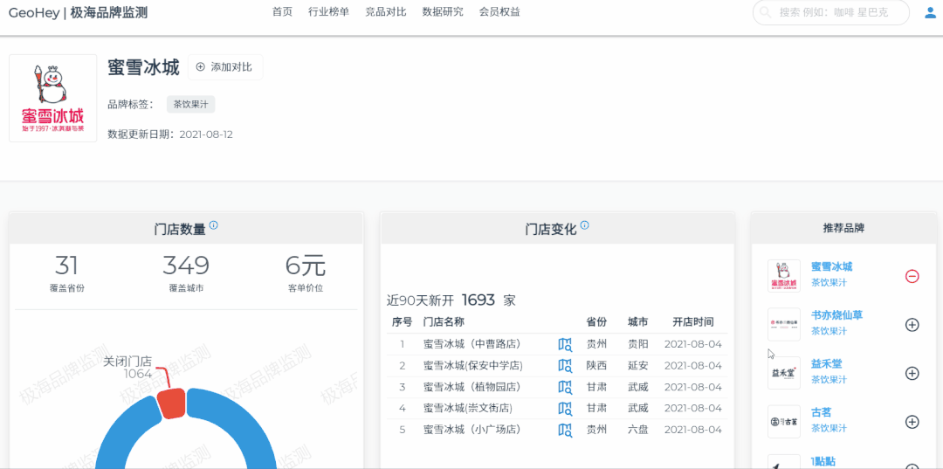Image resolution: width=943 pixels, height=469 pixels.
Task: Open the 会员权益 menu item
Action: coord(499,11)
